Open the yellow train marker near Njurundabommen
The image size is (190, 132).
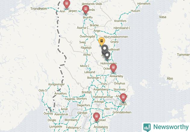pyautogui.click(x=102, y=42)
